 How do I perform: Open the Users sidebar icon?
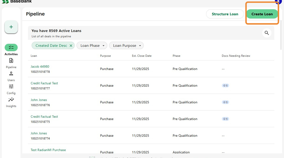[x=11, y=74]
